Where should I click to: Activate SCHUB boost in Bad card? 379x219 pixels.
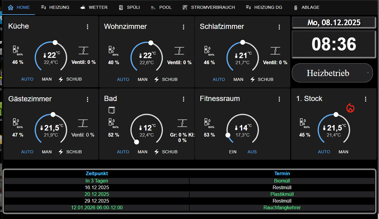tap(166, 151)
